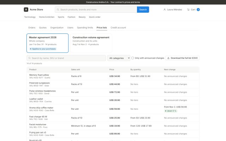226x141 pixels.
Task: Click the magnifier icon in price list filter
Action: tap(30, 58)
